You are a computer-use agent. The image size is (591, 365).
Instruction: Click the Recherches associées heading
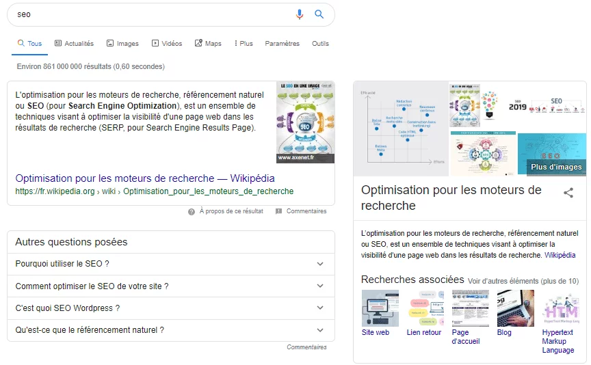(412, 280)
